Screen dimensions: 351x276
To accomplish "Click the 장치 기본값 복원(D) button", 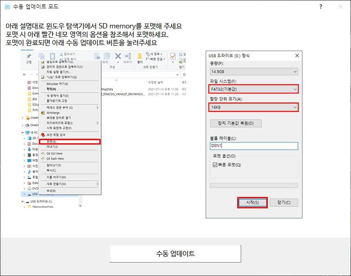I will 236,123.
